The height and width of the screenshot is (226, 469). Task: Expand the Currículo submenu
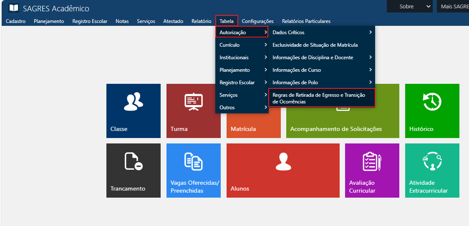coord(242,45)
